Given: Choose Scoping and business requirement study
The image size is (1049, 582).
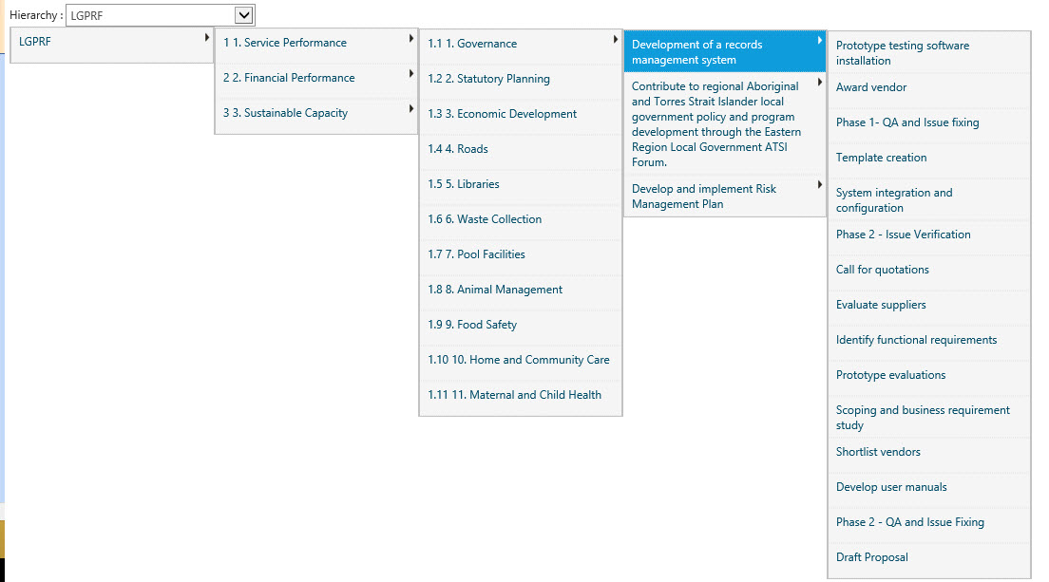Looking at the screenshot, I should point(929,417).
